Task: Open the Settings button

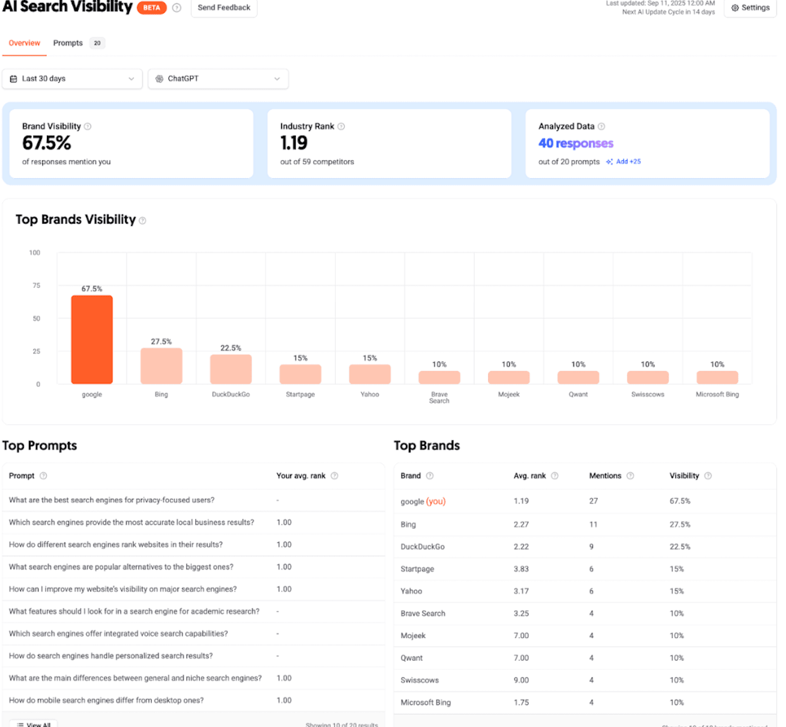Action: pyautogui.click(x=750, y=8)
